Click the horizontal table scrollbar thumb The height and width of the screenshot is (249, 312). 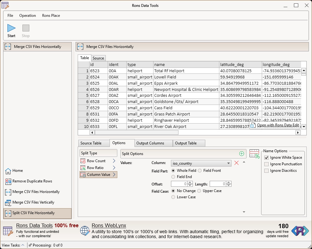point(137,132)
